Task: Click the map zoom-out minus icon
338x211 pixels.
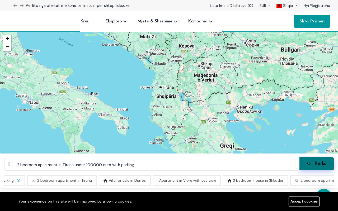Action: click(7, 47)
